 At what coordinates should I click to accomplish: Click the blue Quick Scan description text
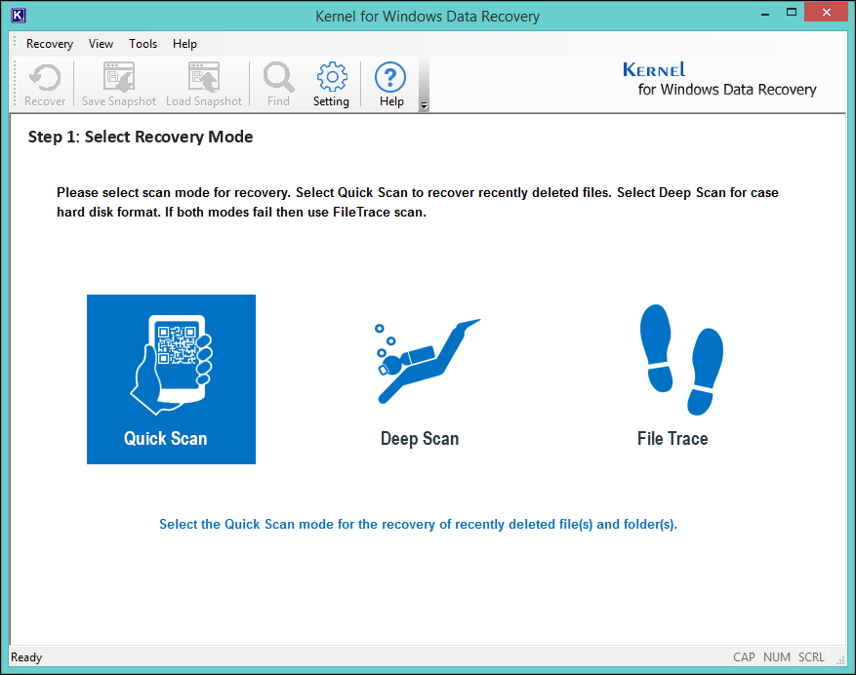418,525
